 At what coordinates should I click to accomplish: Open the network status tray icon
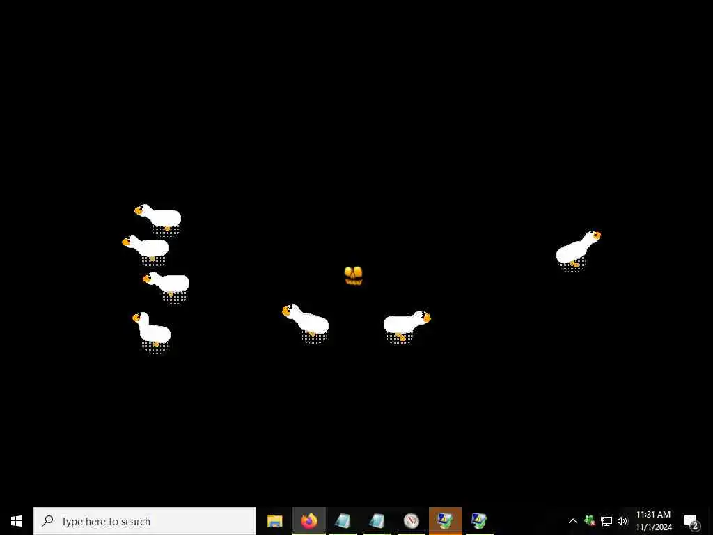606,521
